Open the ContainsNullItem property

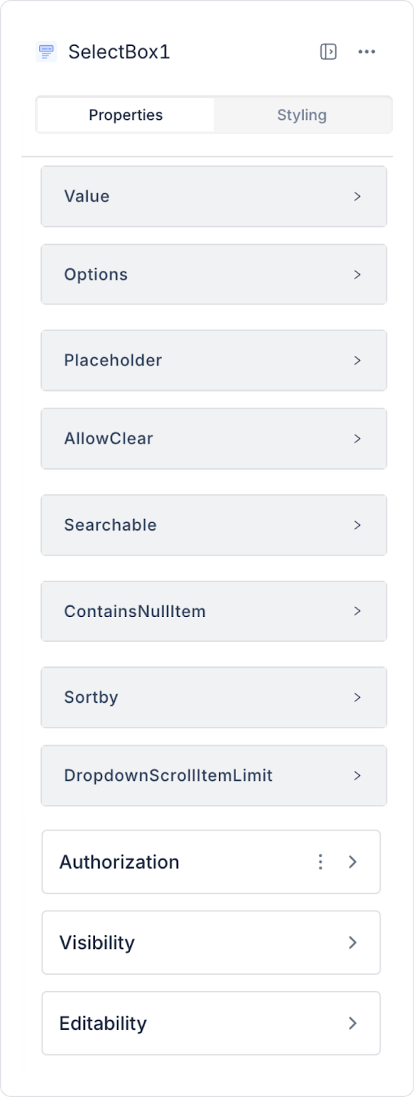pyautogui.click(x=214, y=612)
